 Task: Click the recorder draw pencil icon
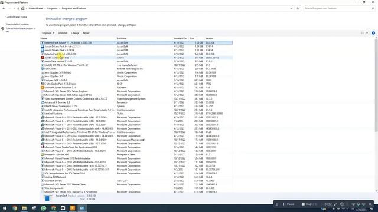point(335,204)
